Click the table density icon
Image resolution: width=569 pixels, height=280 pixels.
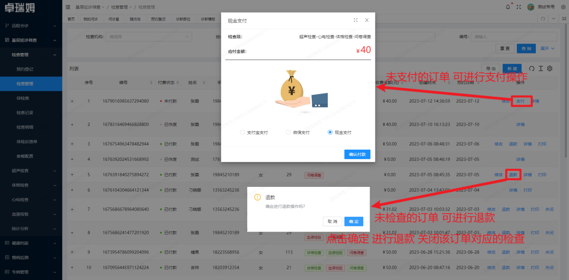coord(541,69)
